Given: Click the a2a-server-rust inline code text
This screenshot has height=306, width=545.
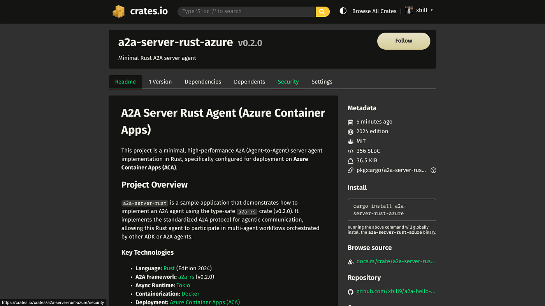Looking at the screenshot, I should pos(145,203).
